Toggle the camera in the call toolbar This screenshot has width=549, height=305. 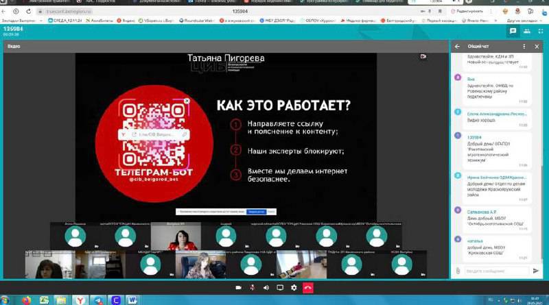point(238,287)
